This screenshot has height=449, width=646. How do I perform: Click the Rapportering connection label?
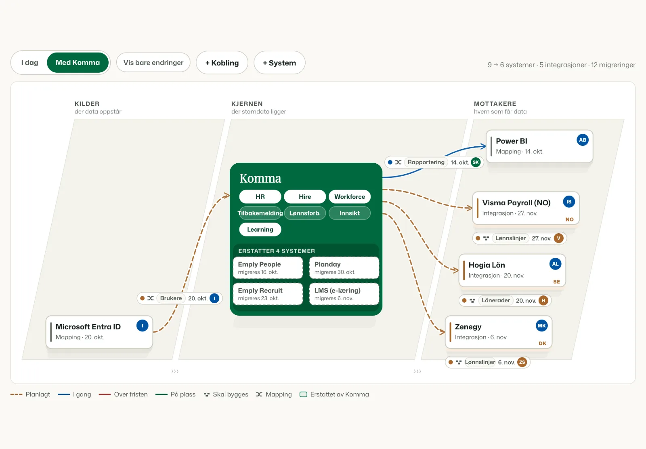[426, 162]
